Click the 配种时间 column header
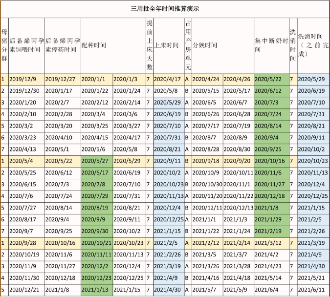The image size is (330, 297). [x=113, y=45]
